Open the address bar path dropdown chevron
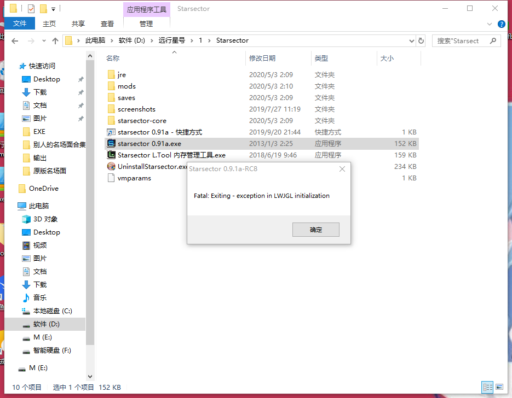This screenshot has width=512, height=398. 411,40
